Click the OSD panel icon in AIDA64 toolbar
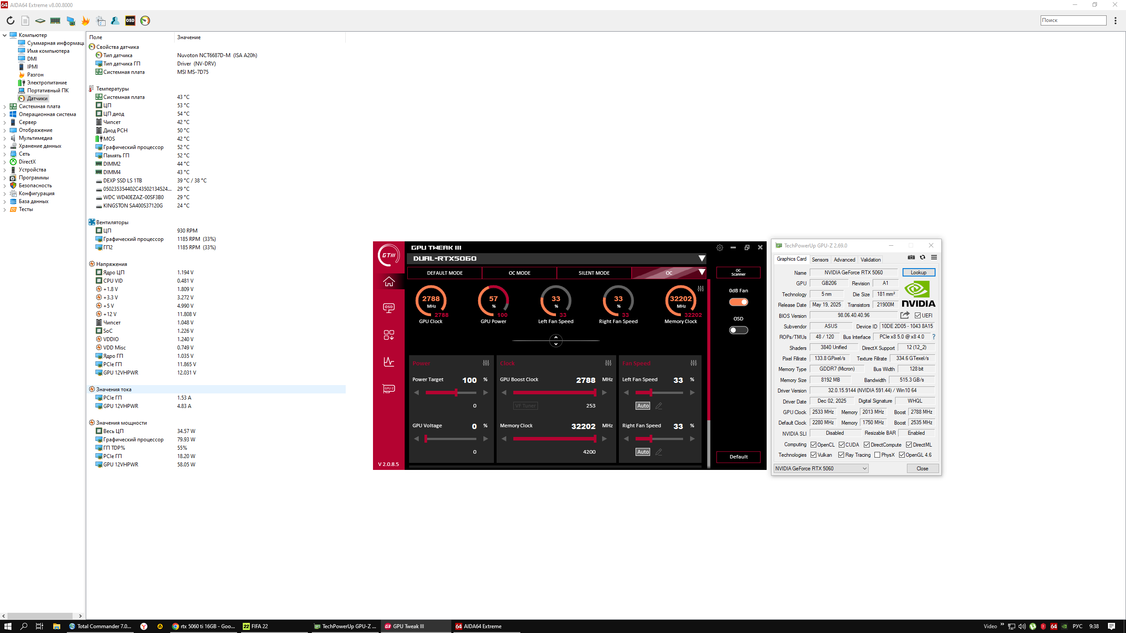The width and height of the screenshot is (1126, 633). [x=130, y=21]
